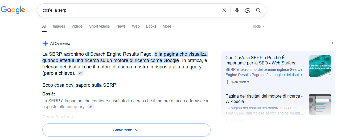Switch to the News tab
Viewport: 337px width, 140px height.
tap(121, 26)
